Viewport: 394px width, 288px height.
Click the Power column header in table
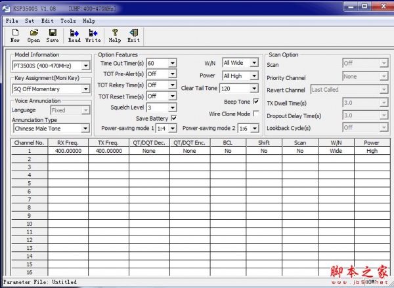372,143
